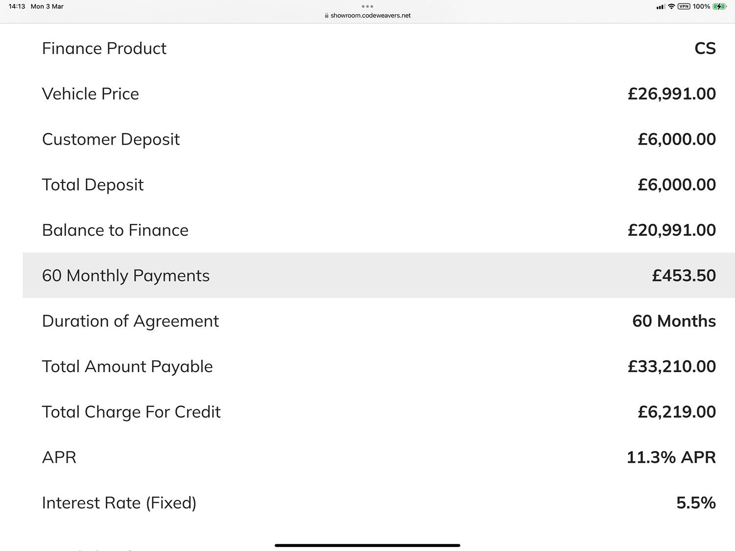Viewport: 735px width, 551px height.
Task: Tap the home indicator bar at bottom
Action: (367, 545)
